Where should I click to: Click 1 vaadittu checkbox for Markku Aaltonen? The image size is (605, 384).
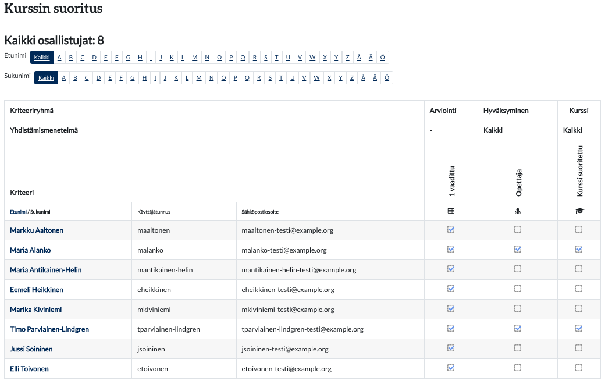(451, 230)
